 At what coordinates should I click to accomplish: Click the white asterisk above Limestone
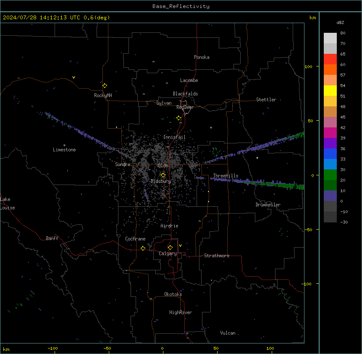[64, 145]
